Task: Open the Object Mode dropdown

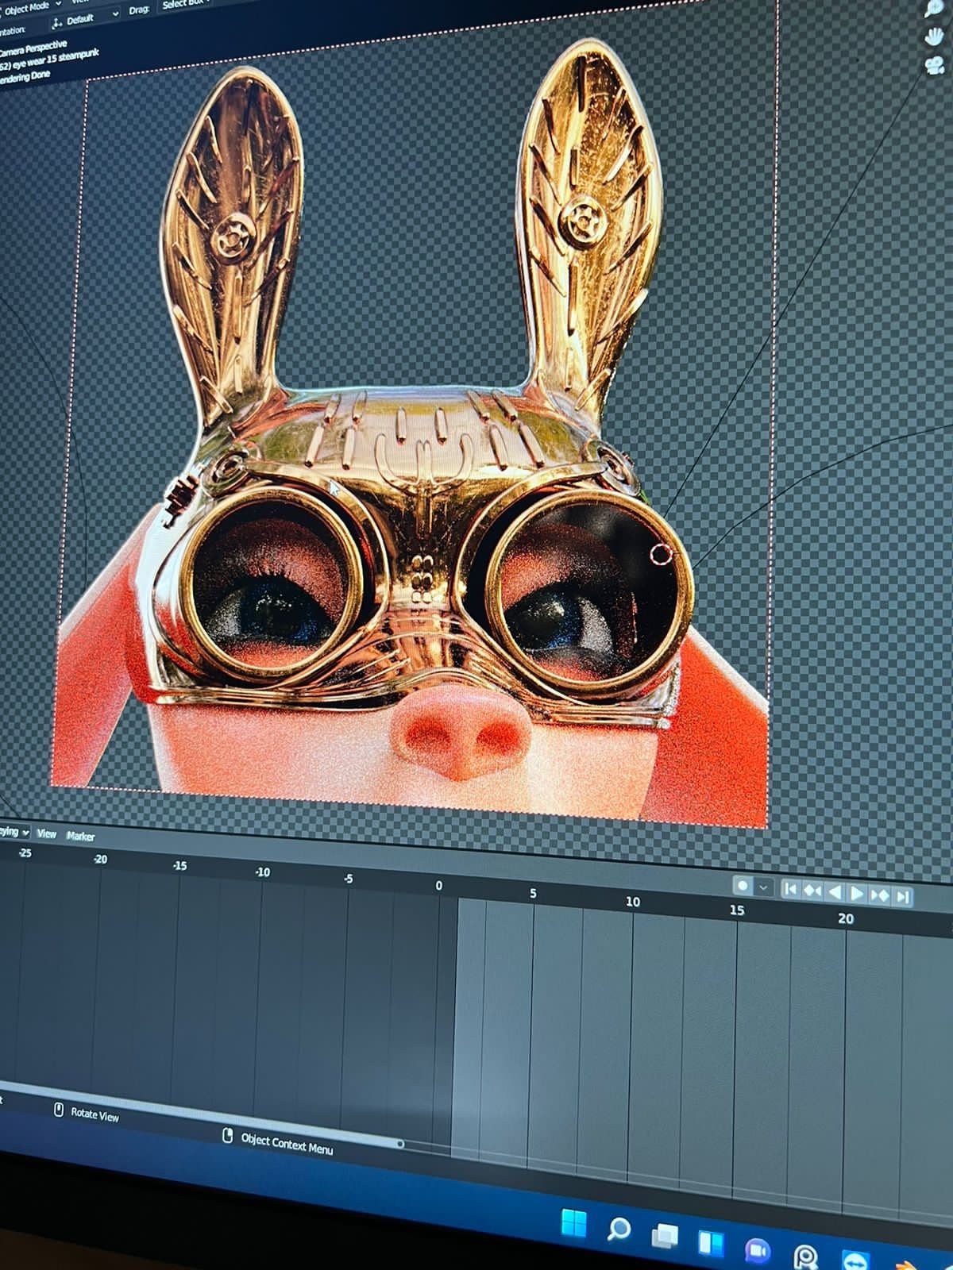Action: pyautogui.click(x=30, y=7)
